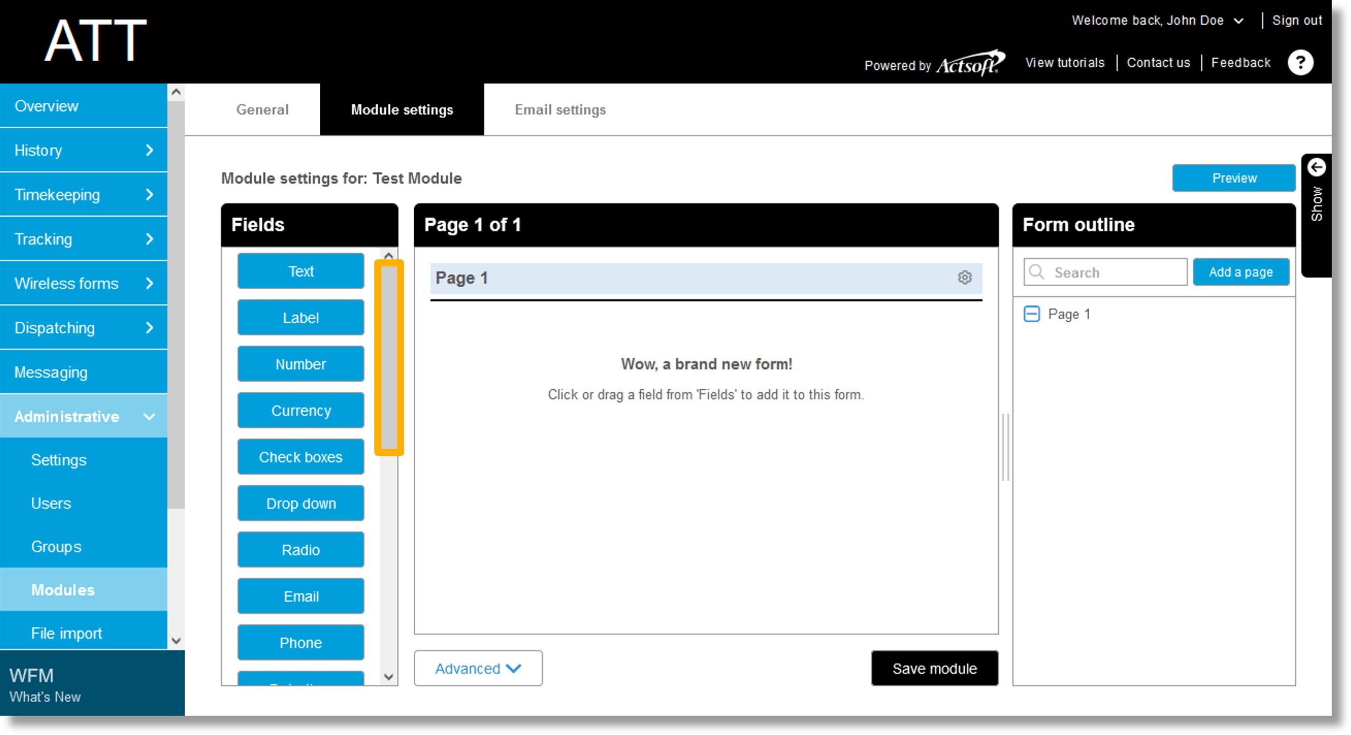Open the Page 1 gear settings icon
The image size is (1351, 735).
click(x=964, y=278)
